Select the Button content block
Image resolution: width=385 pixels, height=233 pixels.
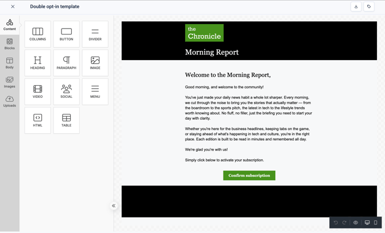click(x=66, y=34)
